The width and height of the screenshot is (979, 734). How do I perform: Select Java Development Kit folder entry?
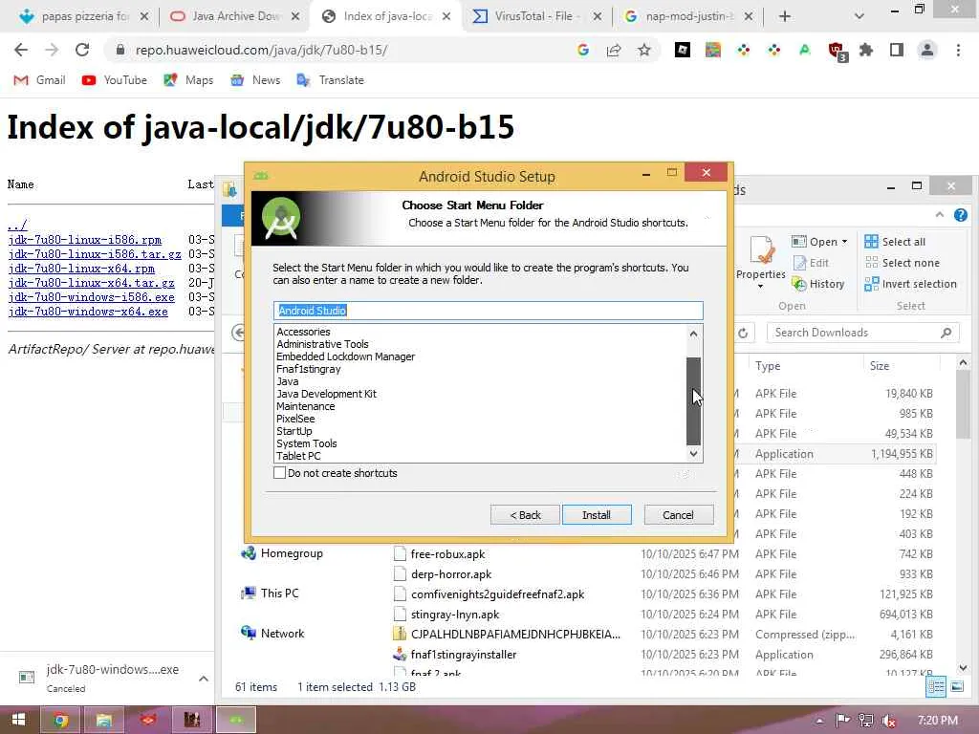click(326, 394)
